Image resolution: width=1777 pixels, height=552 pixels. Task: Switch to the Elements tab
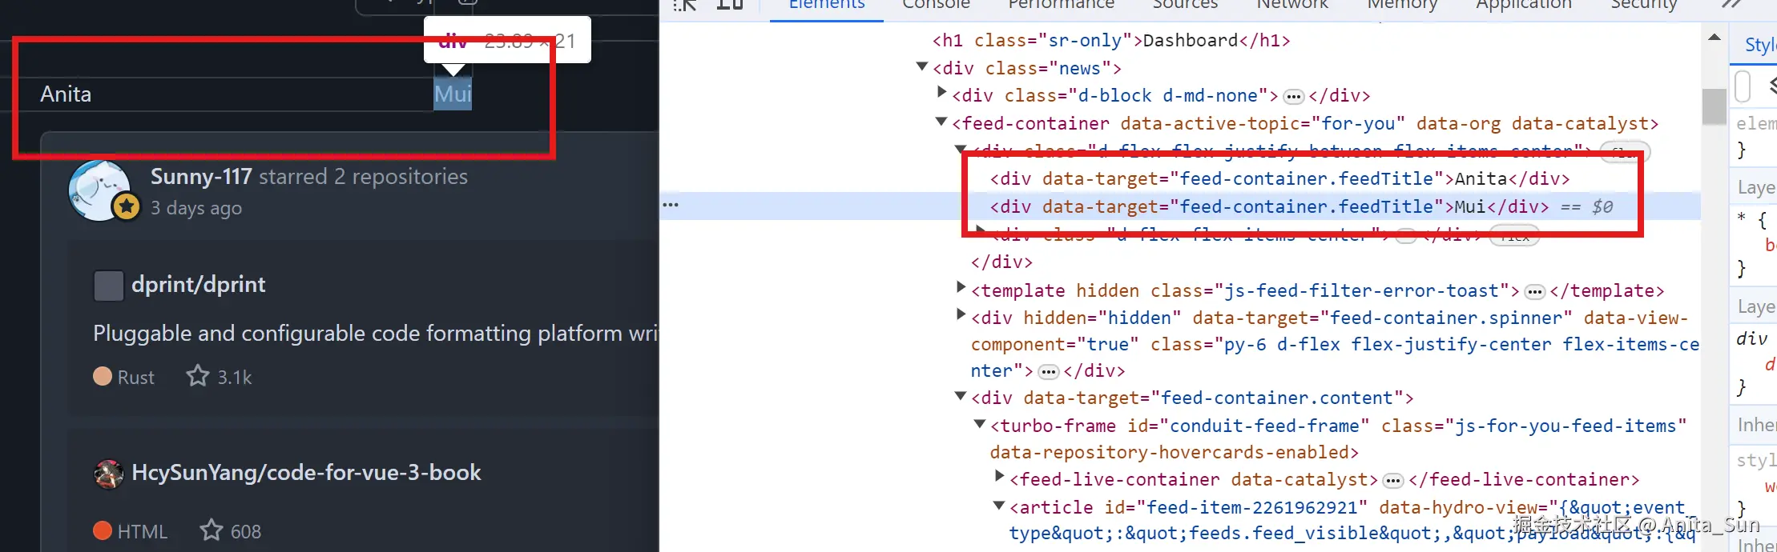(827, 5)
